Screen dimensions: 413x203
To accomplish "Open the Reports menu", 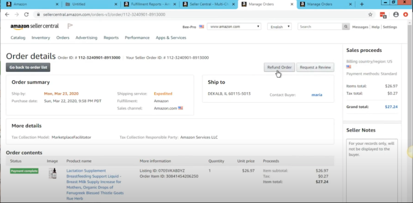I will point(111,37).
